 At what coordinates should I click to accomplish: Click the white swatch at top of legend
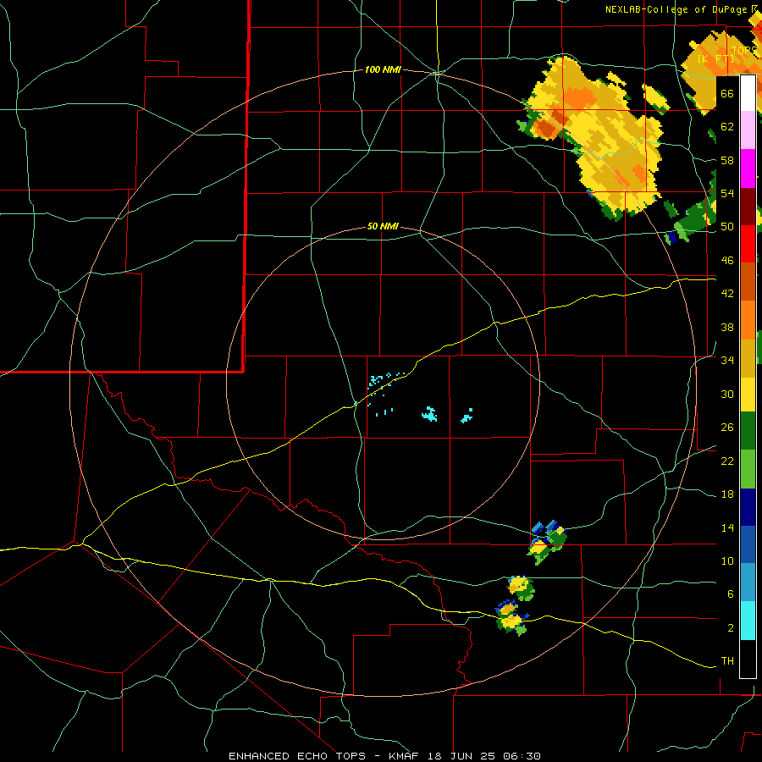pos(748,94)
